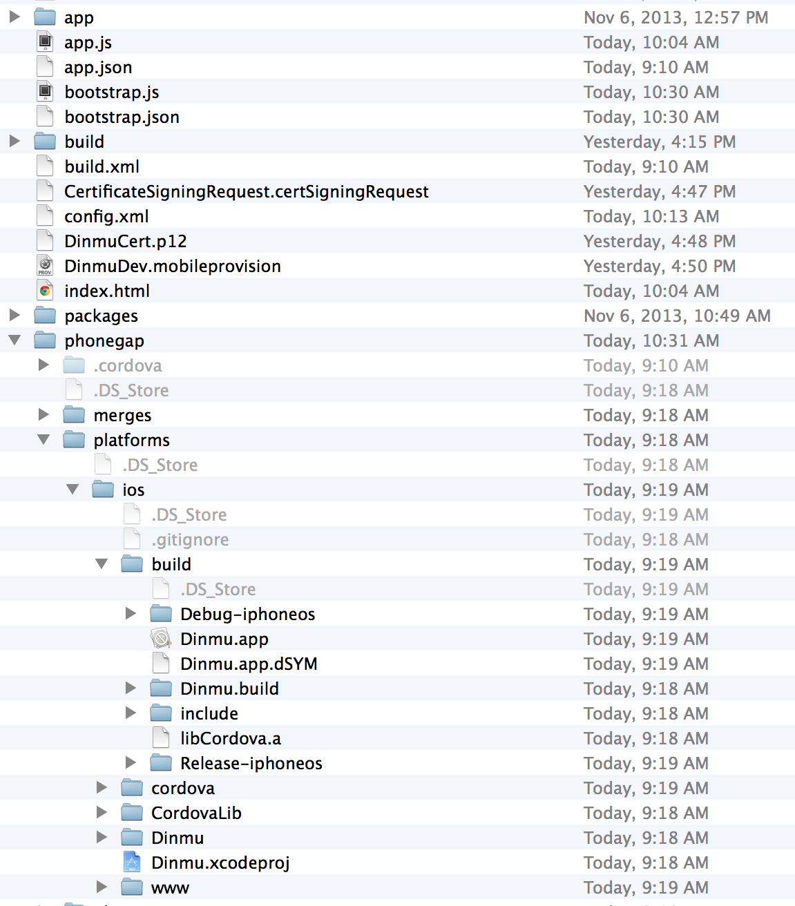
Task: Click the 'Dinmu.xcodeproj' name text
Action: tap(220, 863)
